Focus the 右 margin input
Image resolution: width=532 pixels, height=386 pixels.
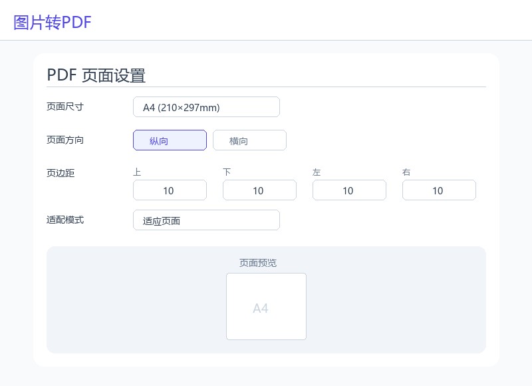click(439, 190)
